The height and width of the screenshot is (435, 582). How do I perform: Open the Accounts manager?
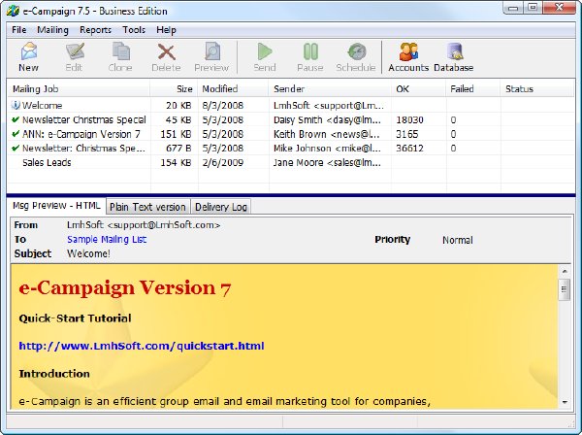coord(408,57)
